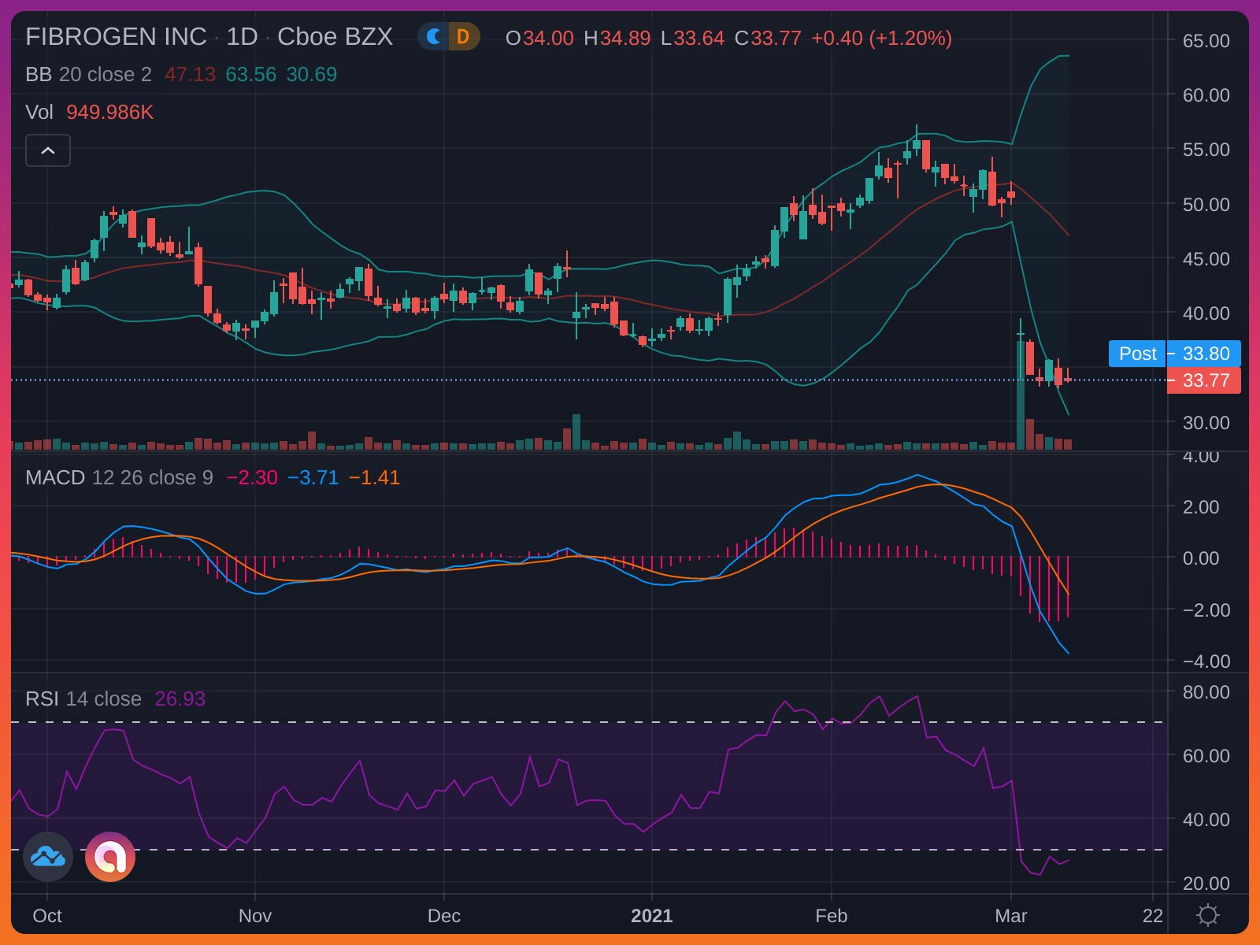Select the MACD 12 26 close 9 legend
The height and width of the screenshot is (945, 1260).
click(x=119, y=478)
